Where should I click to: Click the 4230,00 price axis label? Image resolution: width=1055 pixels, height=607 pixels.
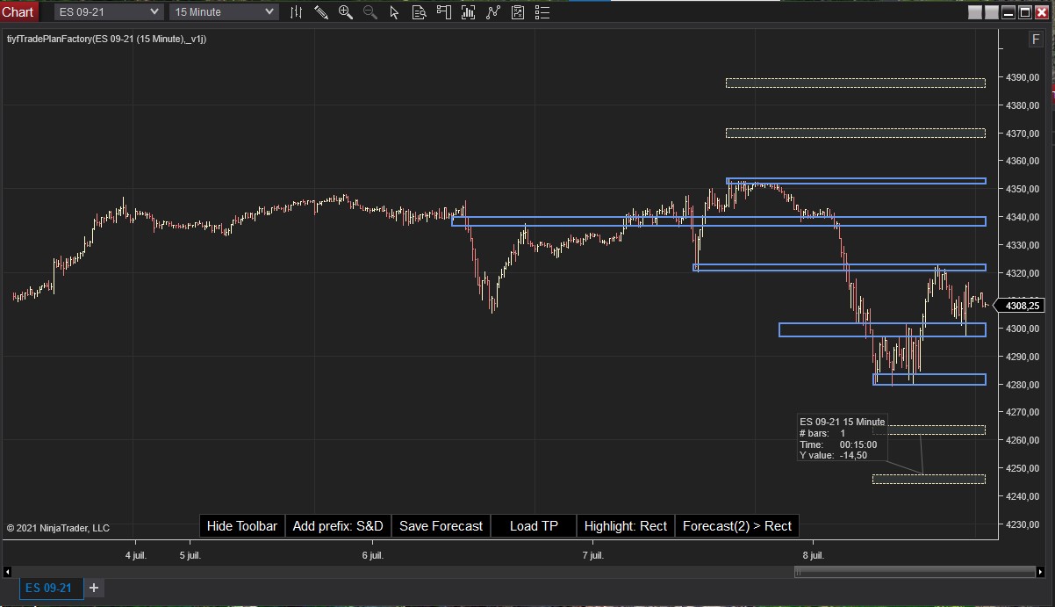click(1023, 524)
